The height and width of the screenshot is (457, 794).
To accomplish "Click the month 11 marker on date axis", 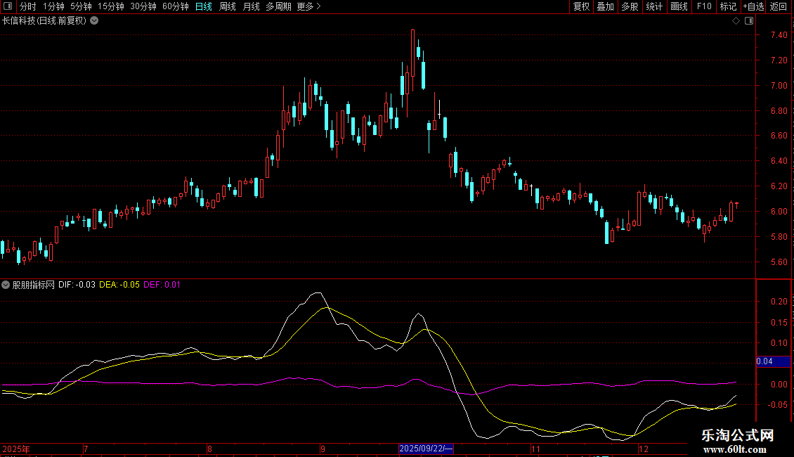I will 535,449.
